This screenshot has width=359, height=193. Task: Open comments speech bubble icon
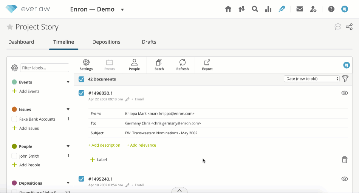tap(338, 27)
